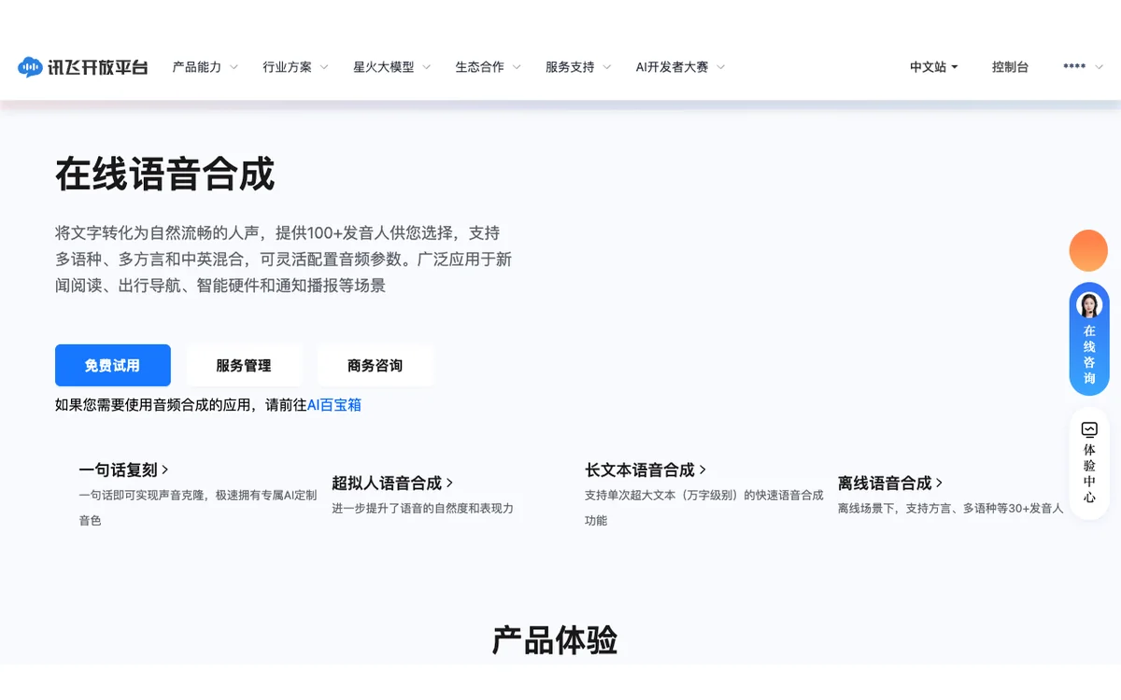
Task: Open the 长文本语音合成 link
Action: tap(646, 469)
